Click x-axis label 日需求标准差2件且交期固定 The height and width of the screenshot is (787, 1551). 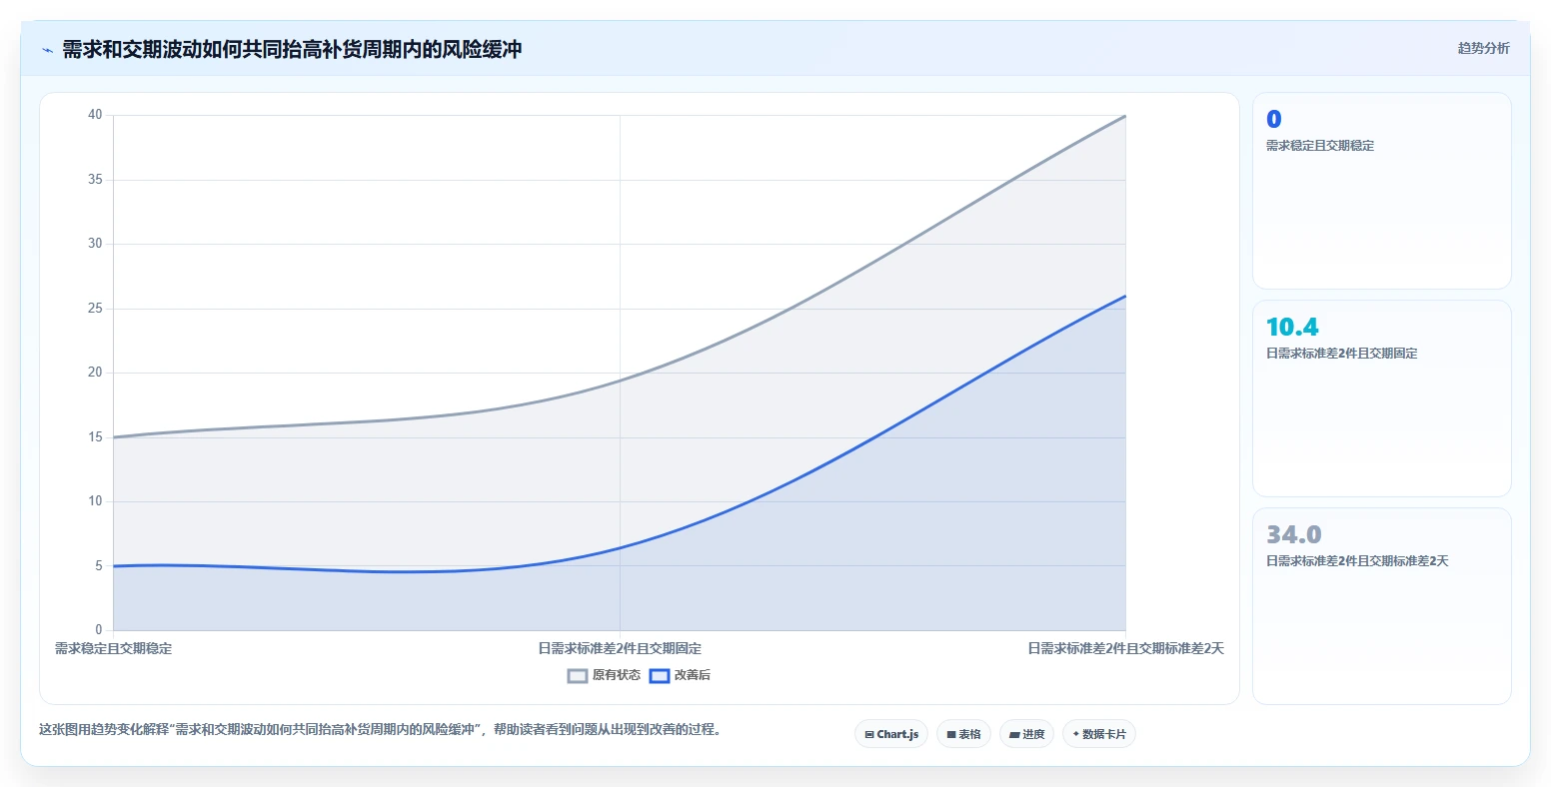620,649
